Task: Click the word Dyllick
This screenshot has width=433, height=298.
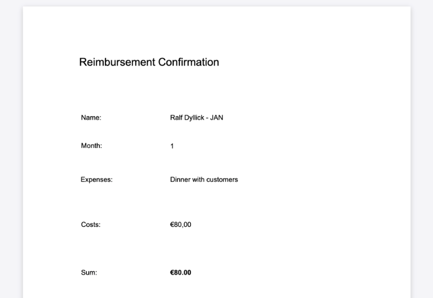Action: (x=195, y=117)
